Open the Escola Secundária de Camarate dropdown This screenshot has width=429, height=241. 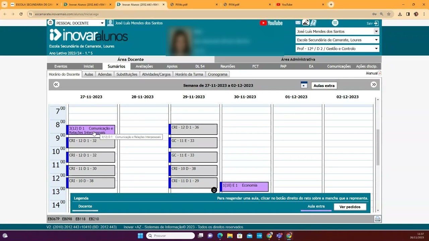[337, 40]
